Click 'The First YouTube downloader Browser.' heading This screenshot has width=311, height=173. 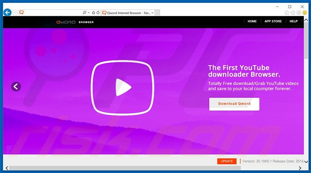click(244, 71)
